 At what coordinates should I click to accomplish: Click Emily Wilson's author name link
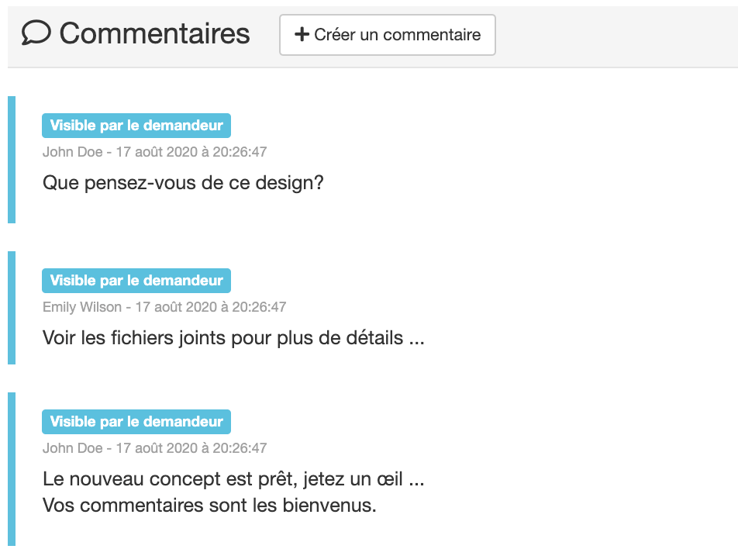click(71, 307)
